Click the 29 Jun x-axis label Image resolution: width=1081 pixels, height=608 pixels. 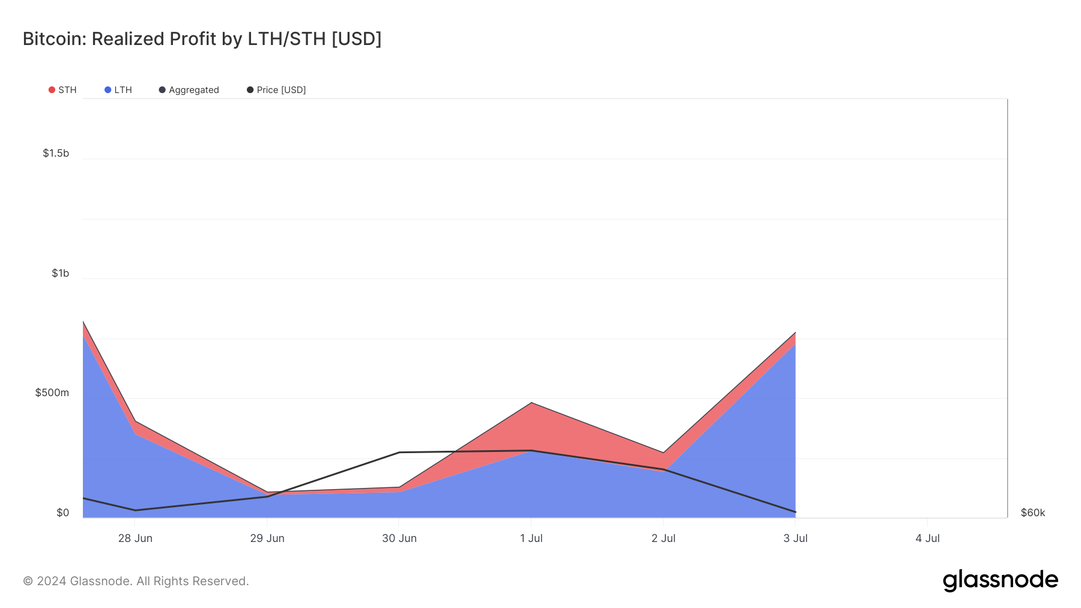pos(267,538)
